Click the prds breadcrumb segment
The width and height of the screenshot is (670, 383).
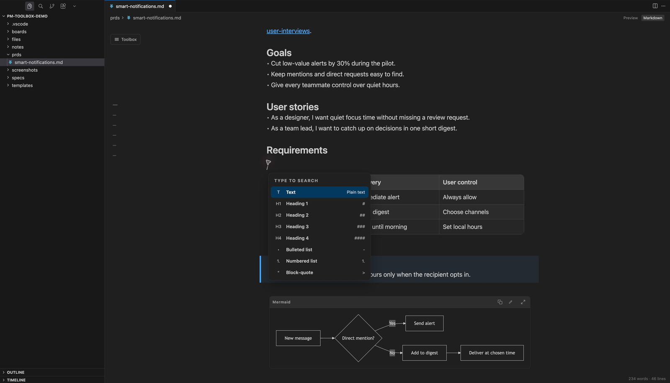115,18
